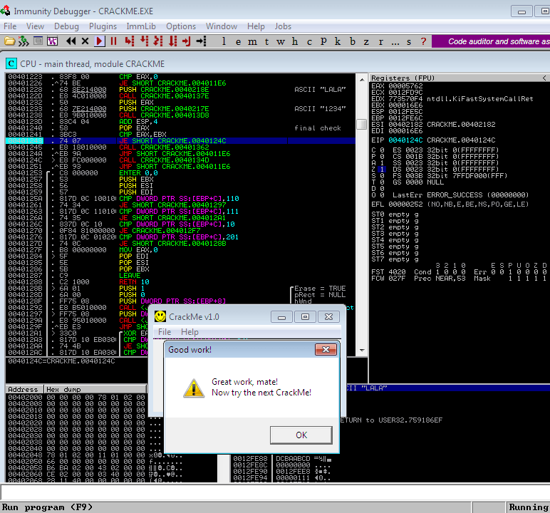The image size is (550, 513).
Task: Close the debugged program with X icon
Action: click(x=85, y=41)
